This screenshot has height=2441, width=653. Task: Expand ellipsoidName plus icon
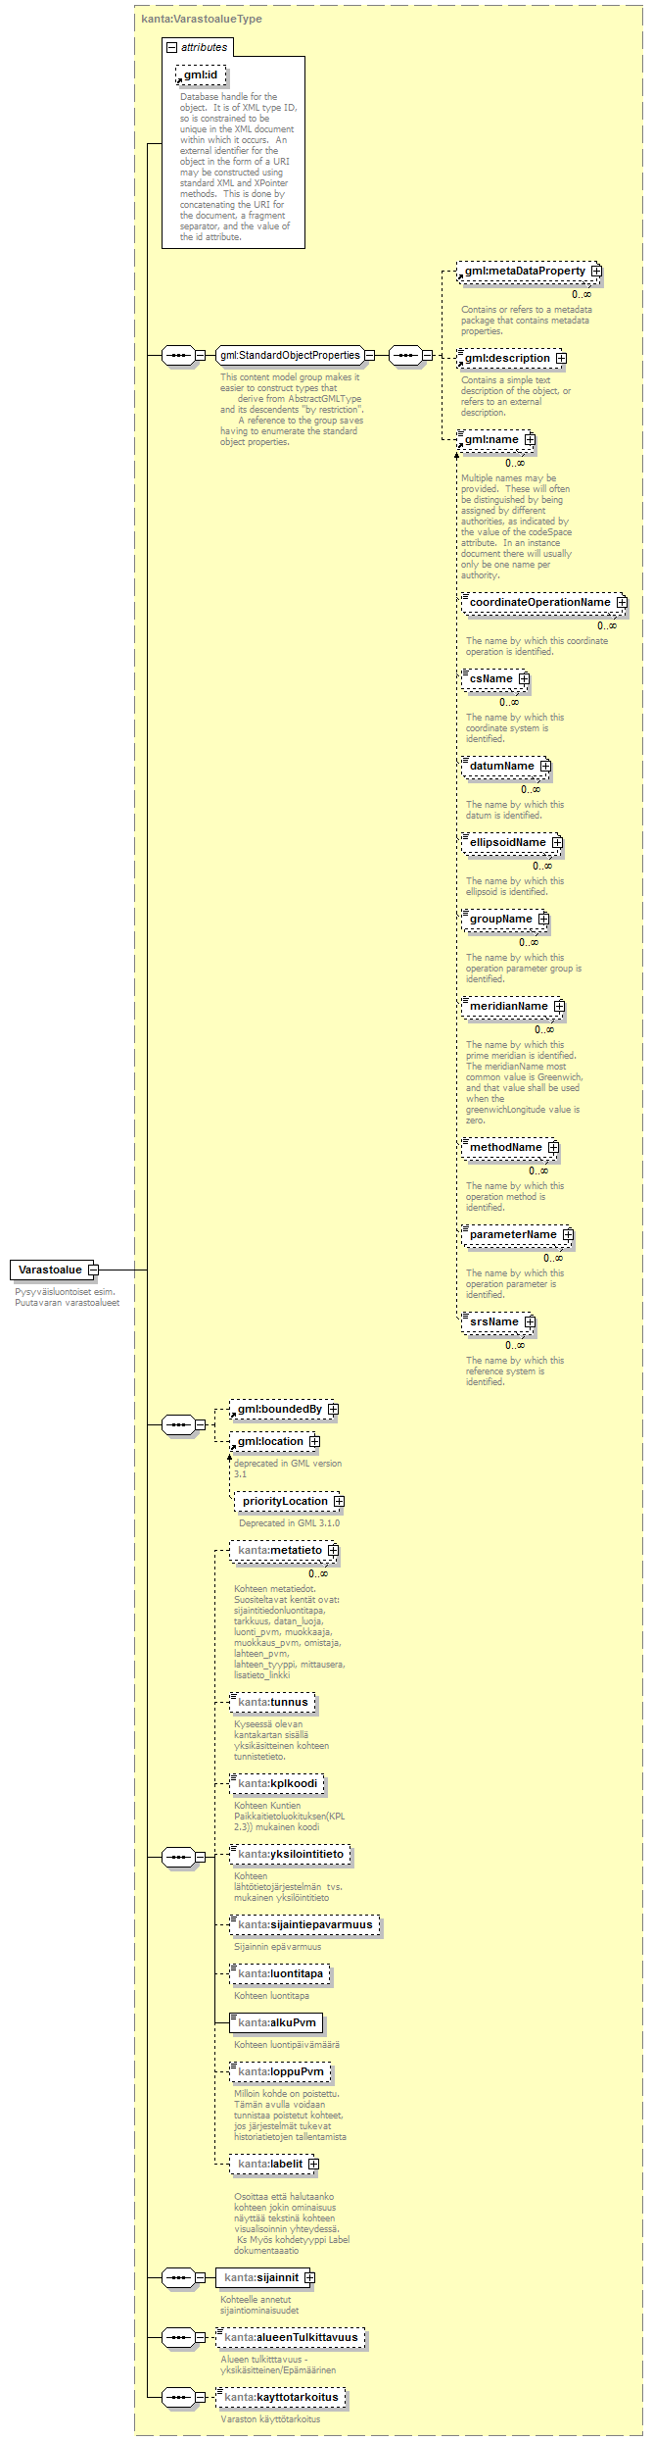pos(557,842)
